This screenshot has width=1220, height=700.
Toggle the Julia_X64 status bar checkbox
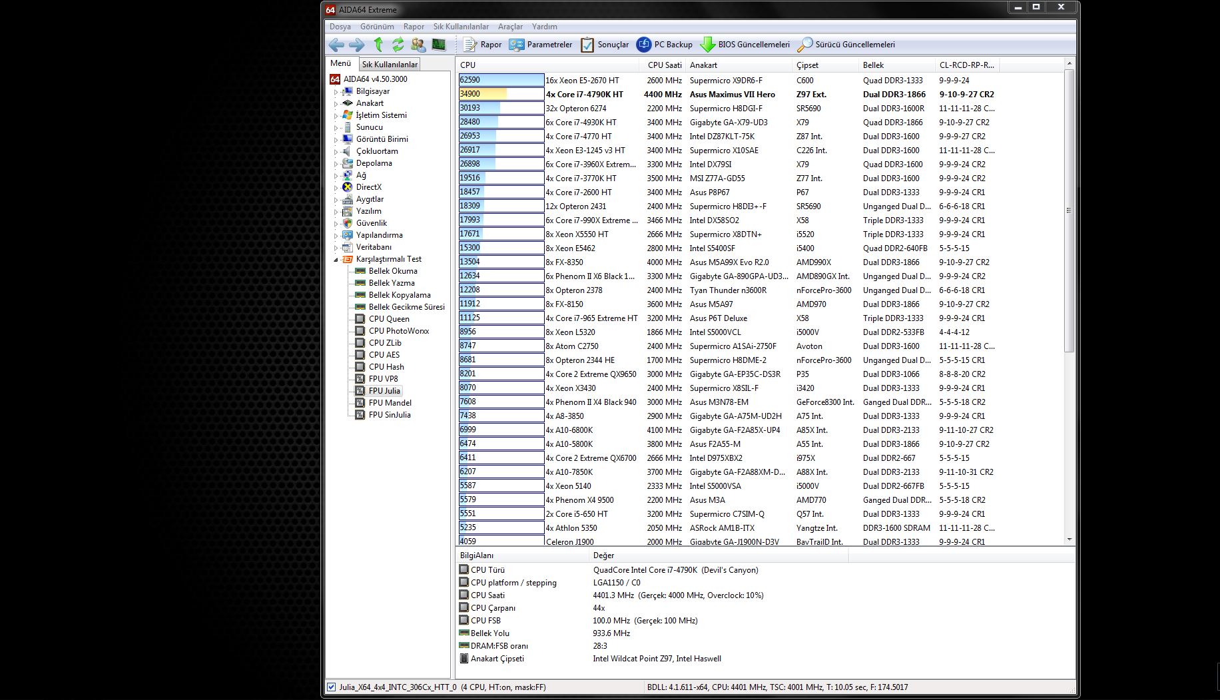point(331,687)
